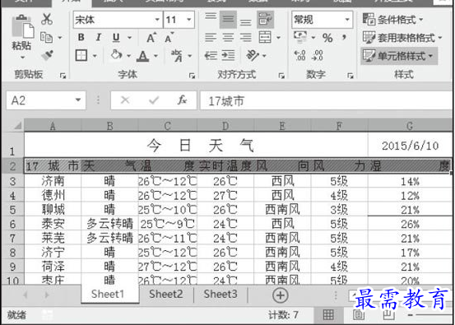Screen dimensions: 455x325
Task: Click merge and center icon
Action: coord(265,37)
